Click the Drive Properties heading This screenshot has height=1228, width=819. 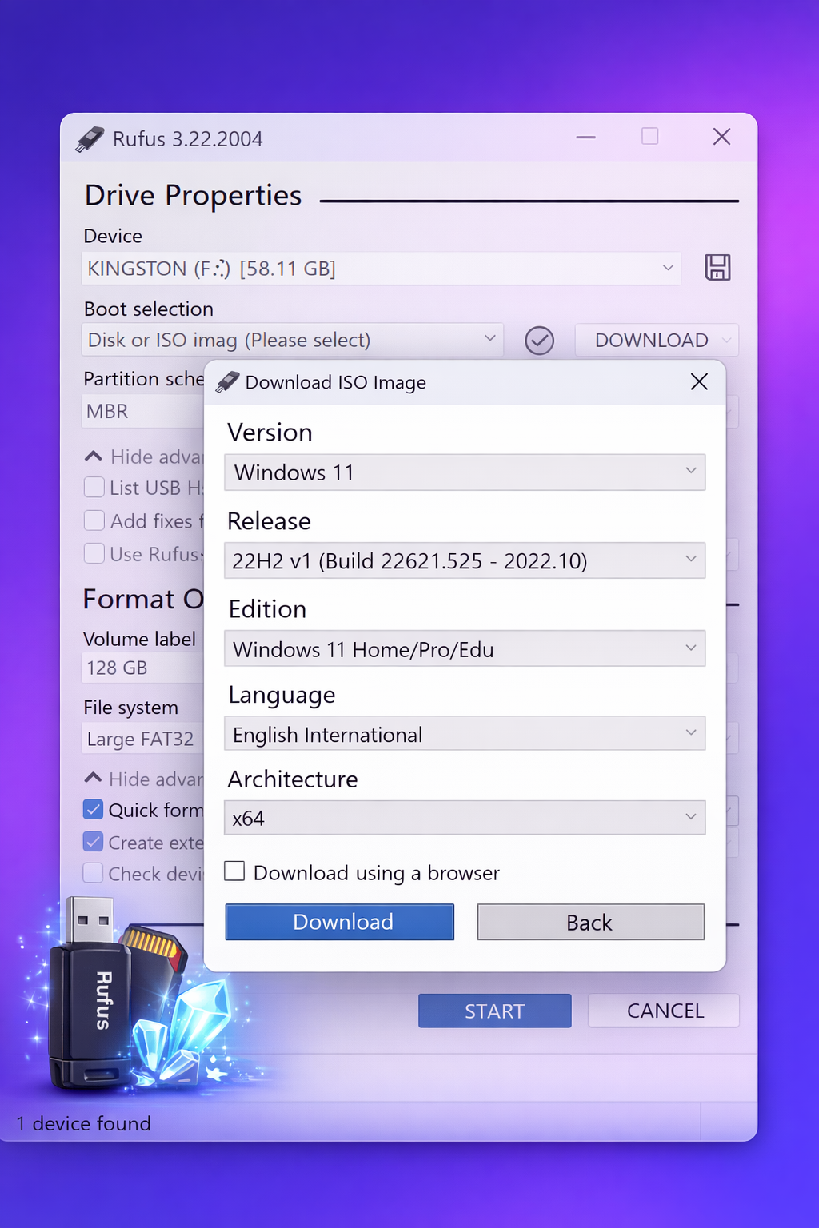click(193, 195)
